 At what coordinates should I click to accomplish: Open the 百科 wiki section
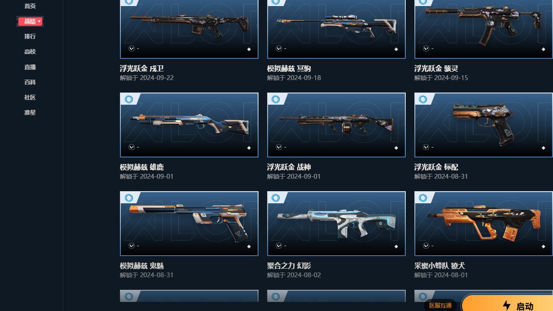tap(30, 82)
